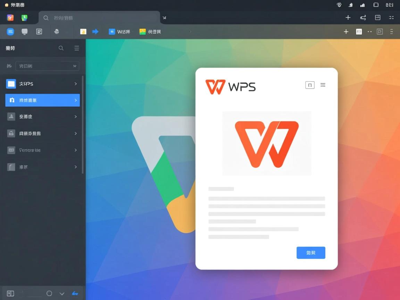
Task: Toggle the square window icon in the WPS dialog header
Action: coord(310,85)
